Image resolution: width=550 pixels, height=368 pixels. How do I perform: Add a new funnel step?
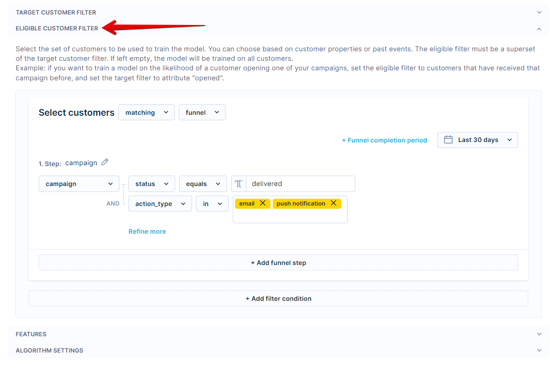pyautogui.click(x=278, y=262)
